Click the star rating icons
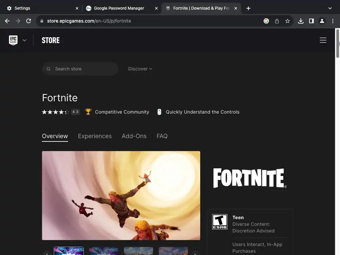 click(56, 112)
